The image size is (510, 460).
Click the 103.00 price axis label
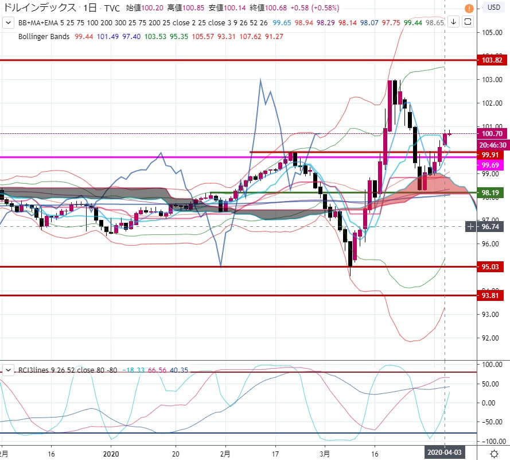tap(492, 80)
